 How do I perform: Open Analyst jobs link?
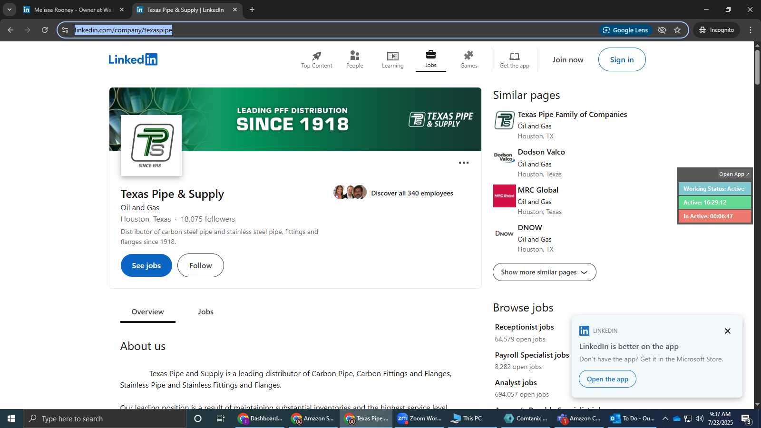pyautogui.click(x=516, y=382)
